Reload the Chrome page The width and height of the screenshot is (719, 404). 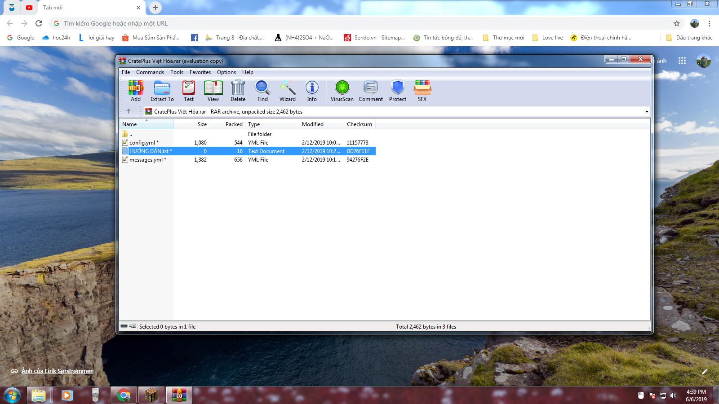coord(39,23)
